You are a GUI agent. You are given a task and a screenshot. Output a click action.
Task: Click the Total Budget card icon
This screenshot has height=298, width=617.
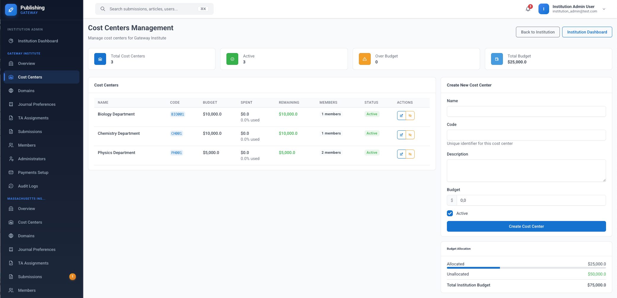497,59
